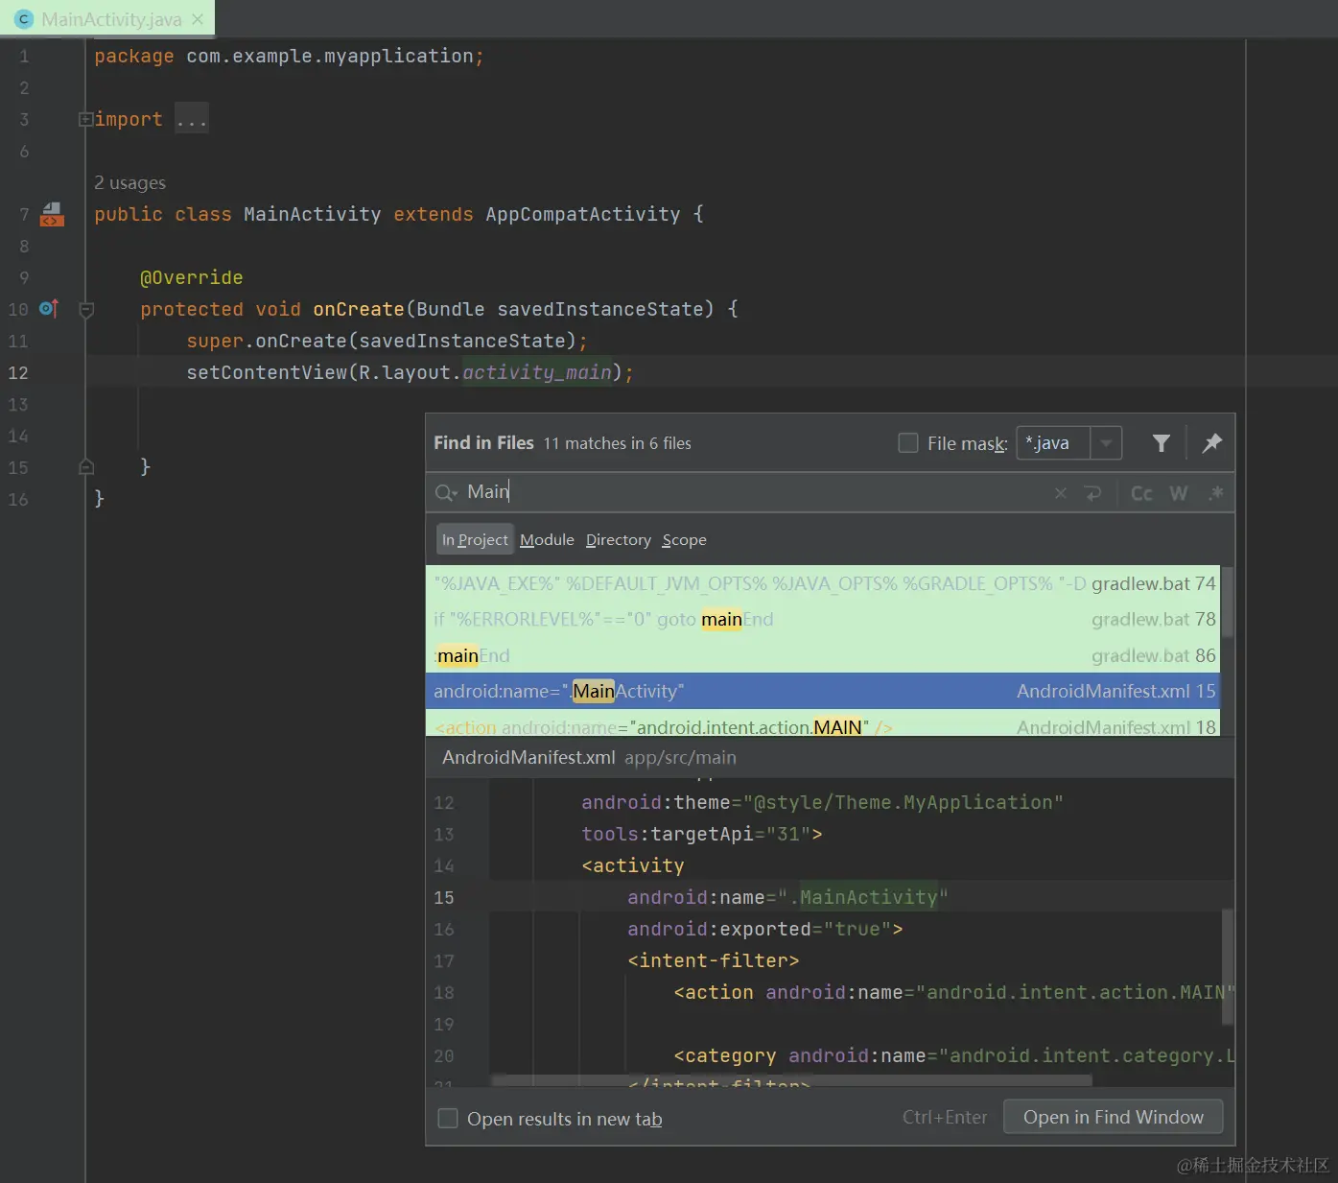The image size is (1338, 1183).
Task: Click the preview pane horizontal scrollbar
Action: 791,1080
